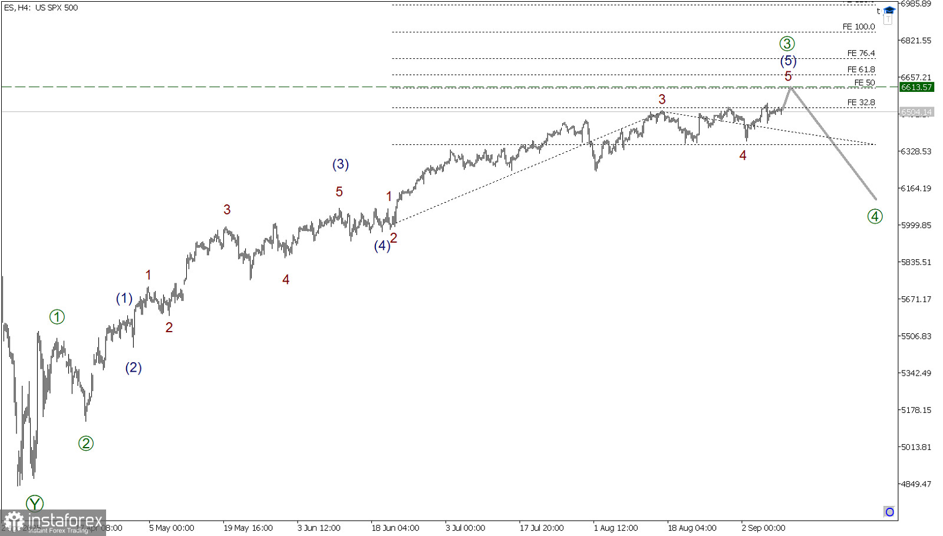Screen dimensions: 943x536
Task: Click the blue circle icon near time axis
Action: [889, 512]
